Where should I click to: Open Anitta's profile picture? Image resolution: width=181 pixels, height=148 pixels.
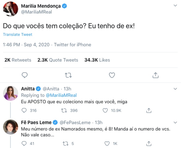(11, 93)
